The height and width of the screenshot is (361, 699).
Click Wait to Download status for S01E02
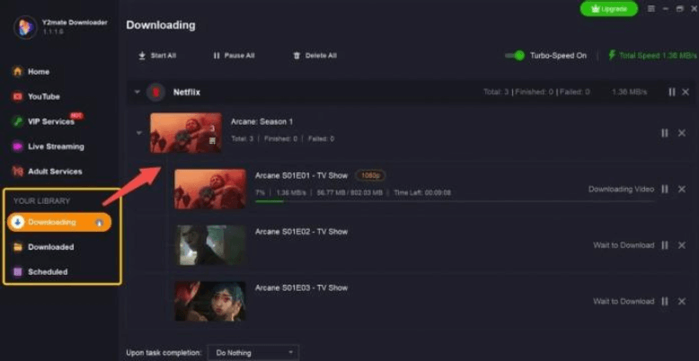click(x=624, y=245)
